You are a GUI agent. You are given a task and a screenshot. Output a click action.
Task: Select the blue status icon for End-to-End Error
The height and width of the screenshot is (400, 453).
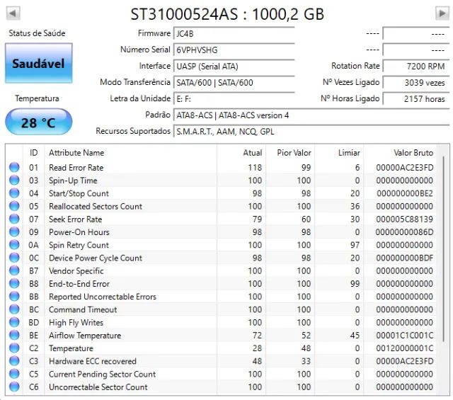pos(14,283)
